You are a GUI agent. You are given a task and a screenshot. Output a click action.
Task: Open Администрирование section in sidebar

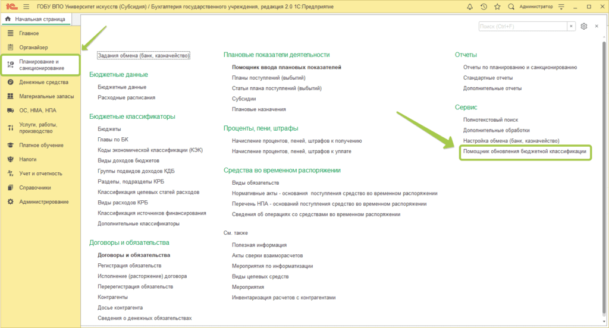coord(43,202)
